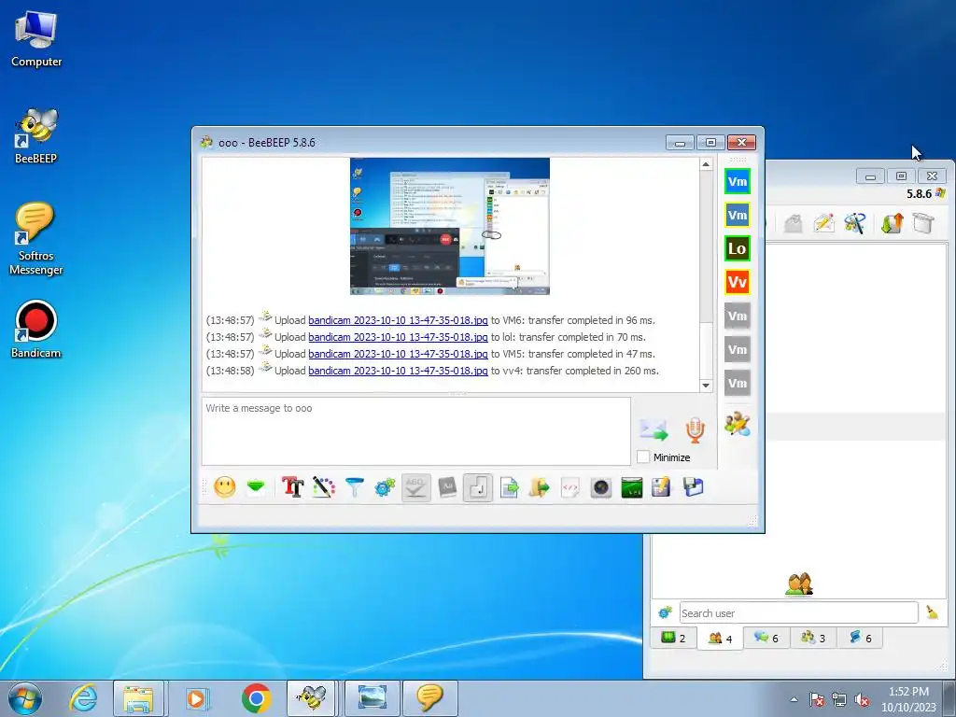
Task: Open the Softros Messenger desktop shortcut
Action: tap(36, 239)
